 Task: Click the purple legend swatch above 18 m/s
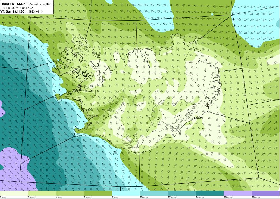coord(266,193)
